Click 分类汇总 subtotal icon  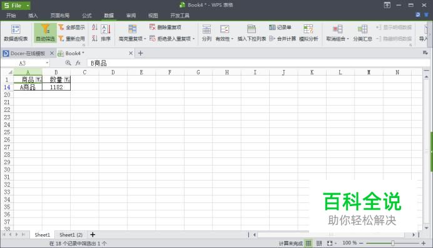[x=362, y=33]
